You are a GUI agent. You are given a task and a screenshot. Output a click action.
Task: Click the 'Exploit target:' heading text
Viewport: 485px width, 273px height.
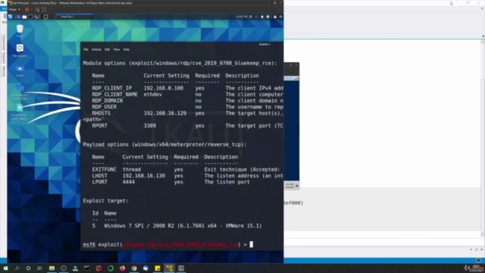click(x=105, y=201)
